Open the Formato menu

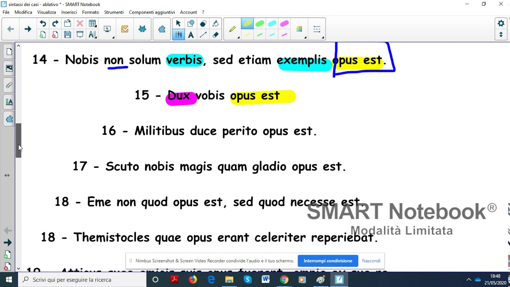(90, 12)
